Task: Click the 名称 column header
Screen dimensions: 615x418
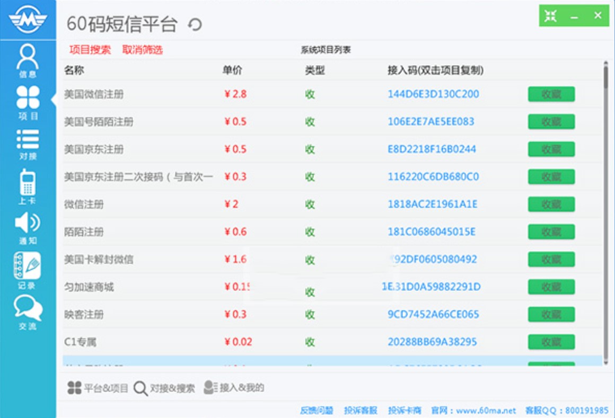Action: coord(74,70)
